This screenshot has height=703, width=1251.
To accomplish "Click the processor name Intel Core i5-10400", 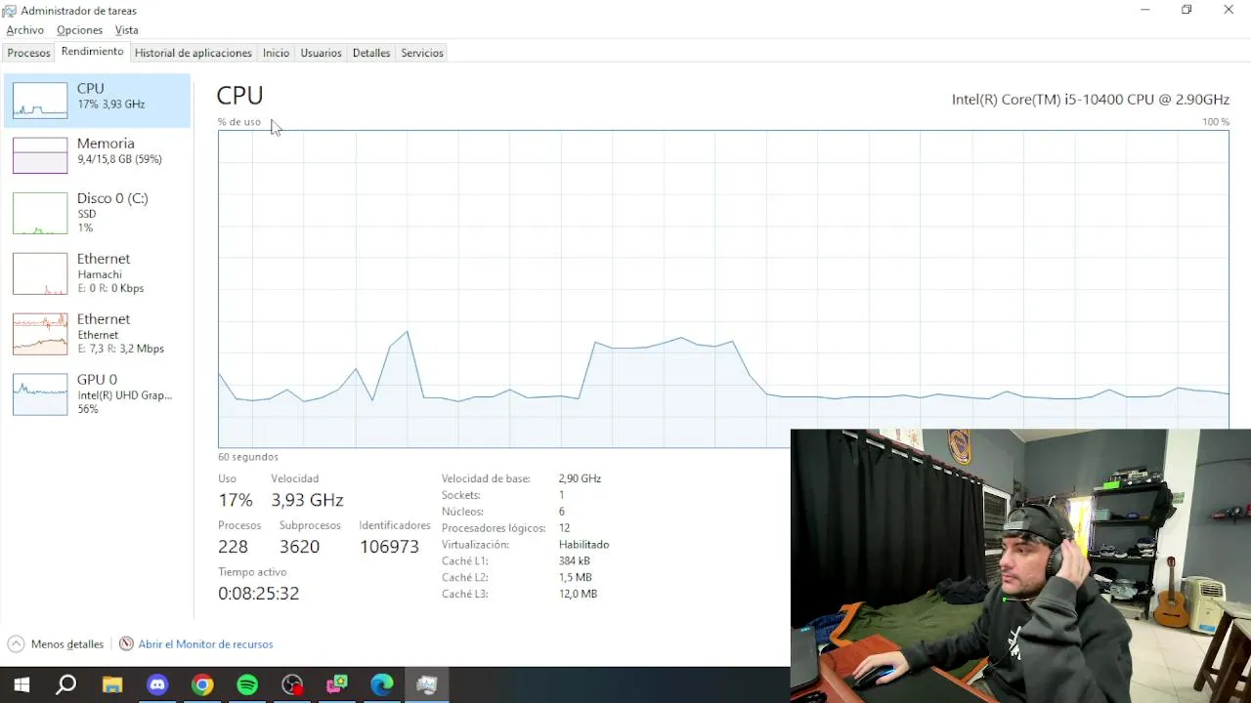I will (x=1091, y=100).
